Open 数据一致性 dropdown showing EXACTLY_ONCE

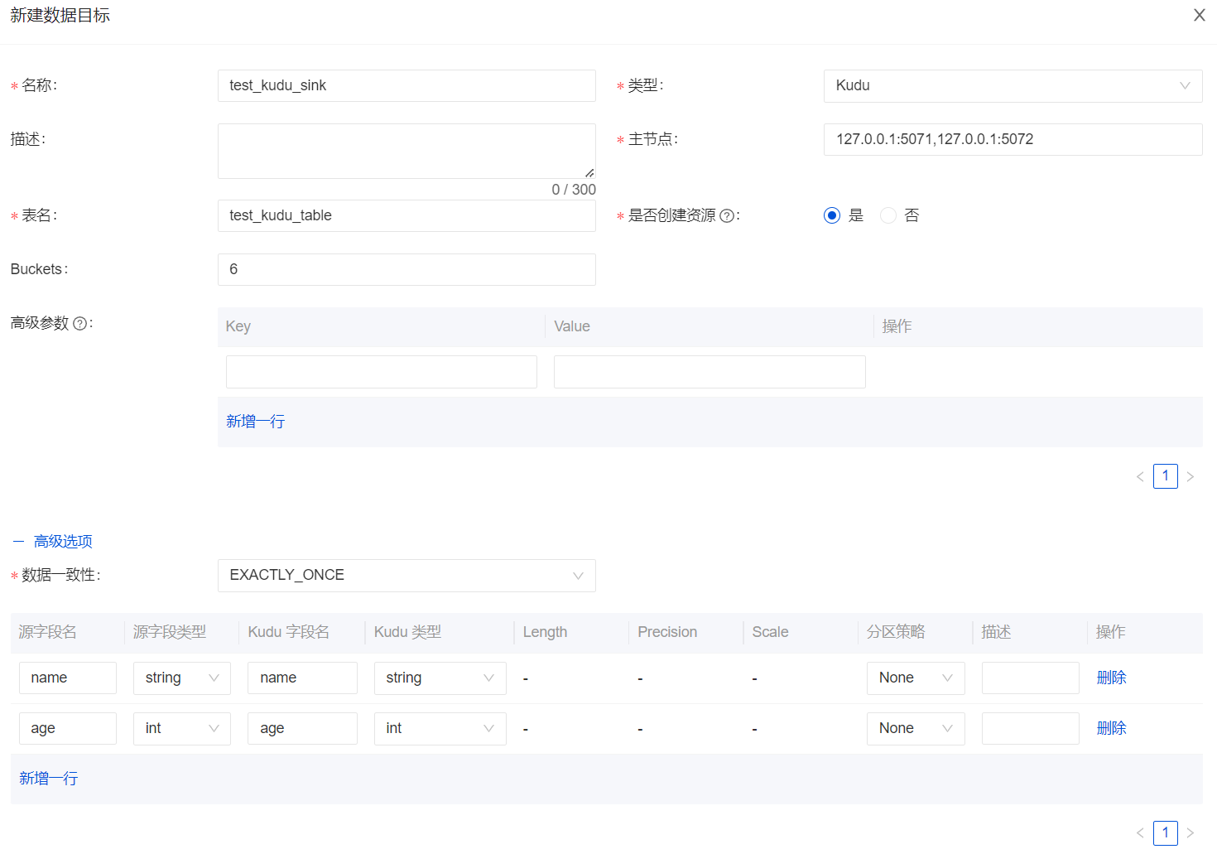point(406,576)
